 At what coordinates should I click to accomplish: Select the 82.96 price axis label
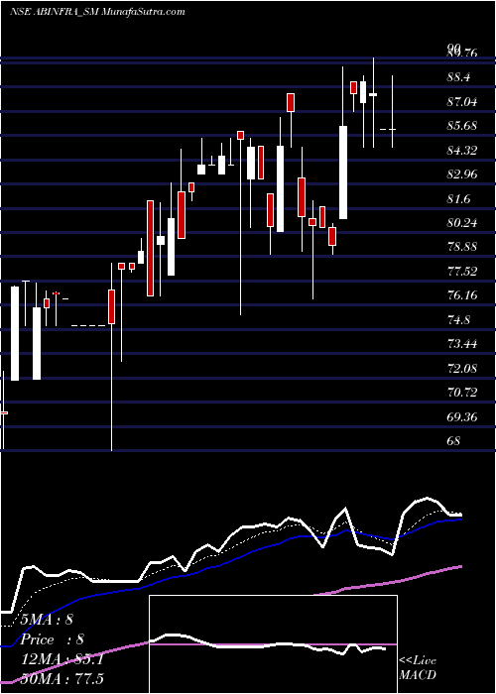(x=462, y=174)
